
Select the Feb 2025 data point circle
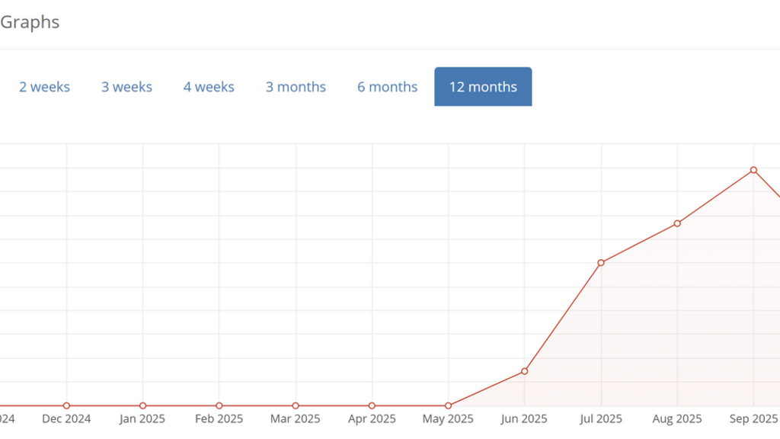[219, 405]
